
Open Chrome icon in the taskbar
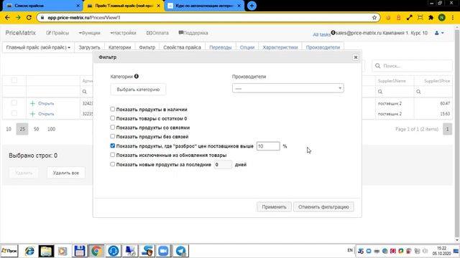point(96,251)
